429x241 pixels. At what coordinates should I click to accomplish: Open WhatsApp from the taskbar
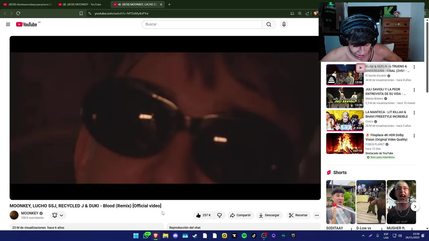[x=146, y=236]
